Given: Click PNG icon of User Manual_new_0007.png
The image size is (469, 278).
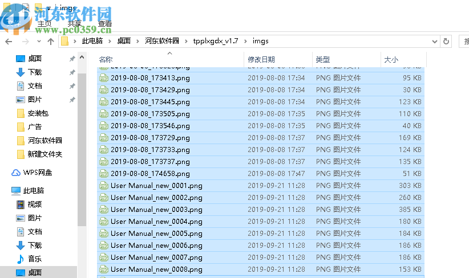Looking at the screenshot, I should [103, 257].
